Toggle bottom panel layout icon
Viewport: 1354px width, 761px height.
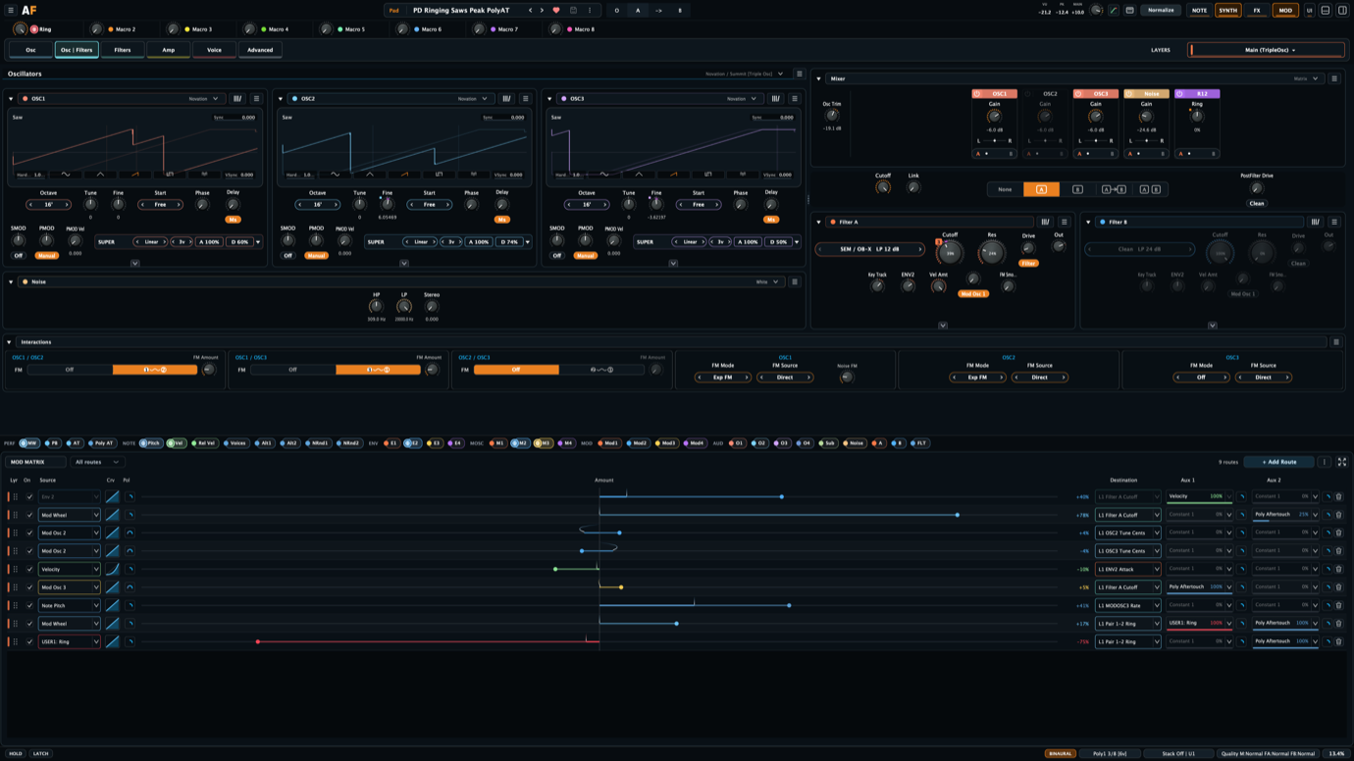tap(1326, 10)
